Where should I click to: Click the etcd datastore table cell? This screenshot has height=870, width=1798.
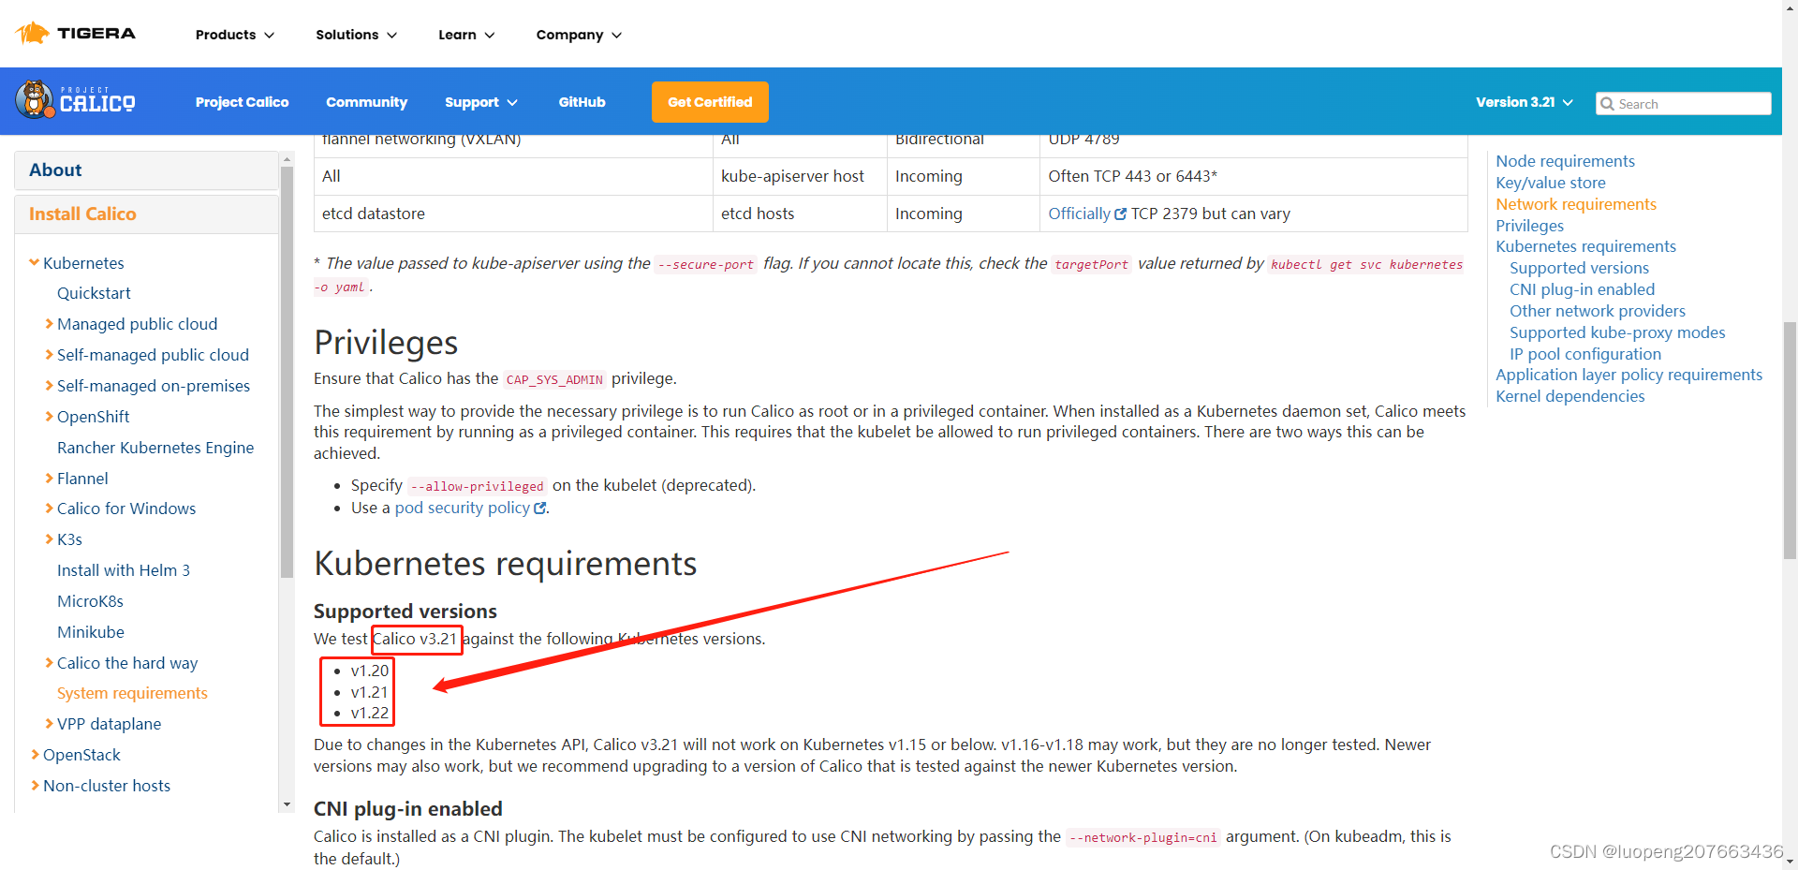513,214
